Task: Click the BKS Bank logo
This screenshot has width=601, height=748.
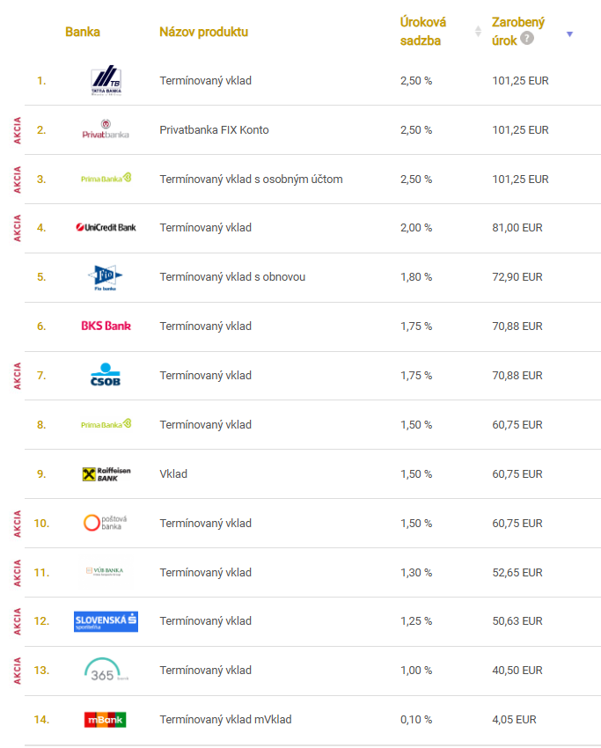Action: click(x=106, y=326)
